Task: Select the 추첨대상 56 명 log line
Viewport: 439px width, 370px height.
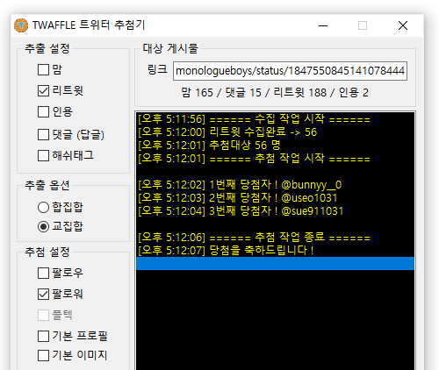Action: (276, 146)
